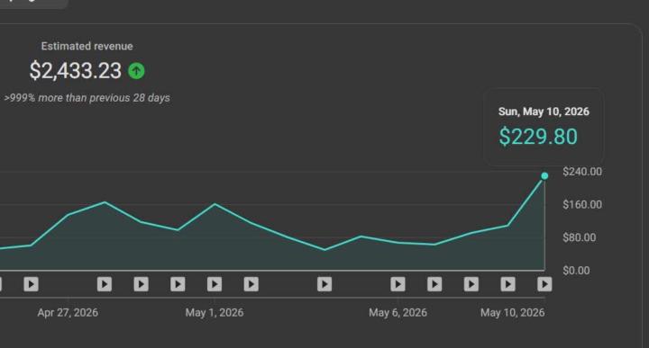This screenshot has width=649, height=348.
Task: Click the 'Apr 27, 2026' x-axis date label
Action: [68, 313]
